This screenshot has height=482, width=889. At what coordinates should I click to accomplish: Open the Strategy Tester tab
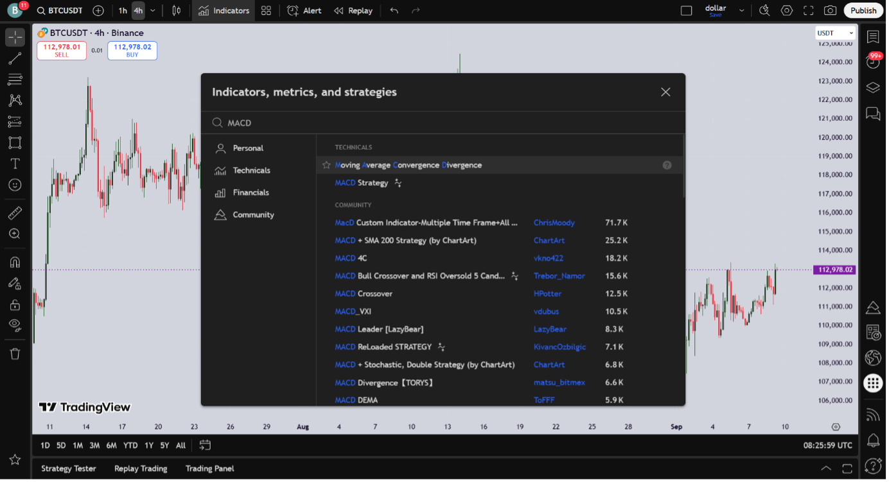click(x=68, y=469)
